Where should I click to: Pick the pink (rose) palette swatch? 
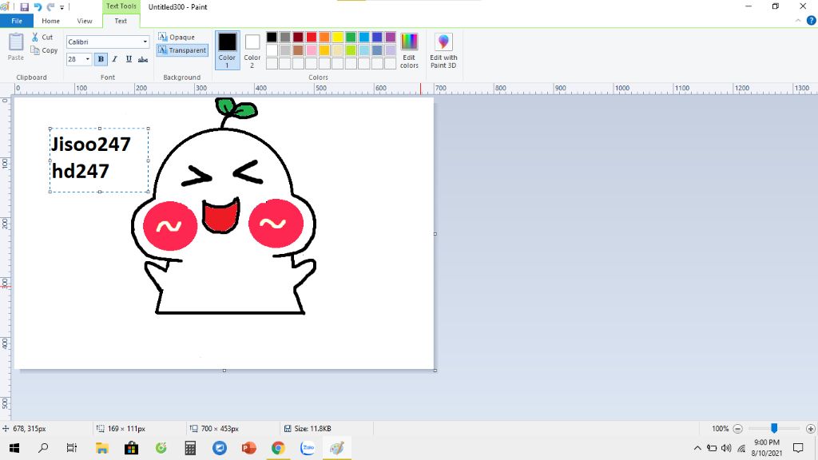click(312, 50)
